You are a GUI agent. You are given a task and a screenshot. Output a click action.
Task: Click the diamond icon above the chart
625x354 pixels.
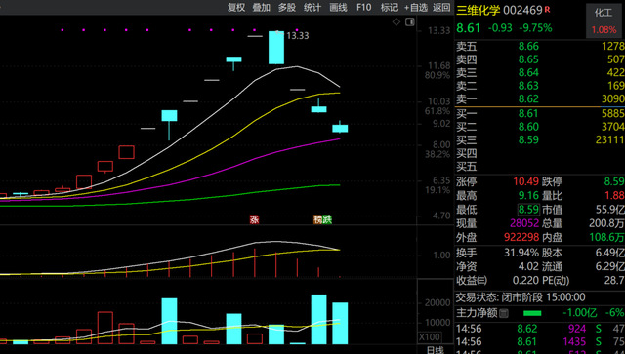click(x=396, y=21)
